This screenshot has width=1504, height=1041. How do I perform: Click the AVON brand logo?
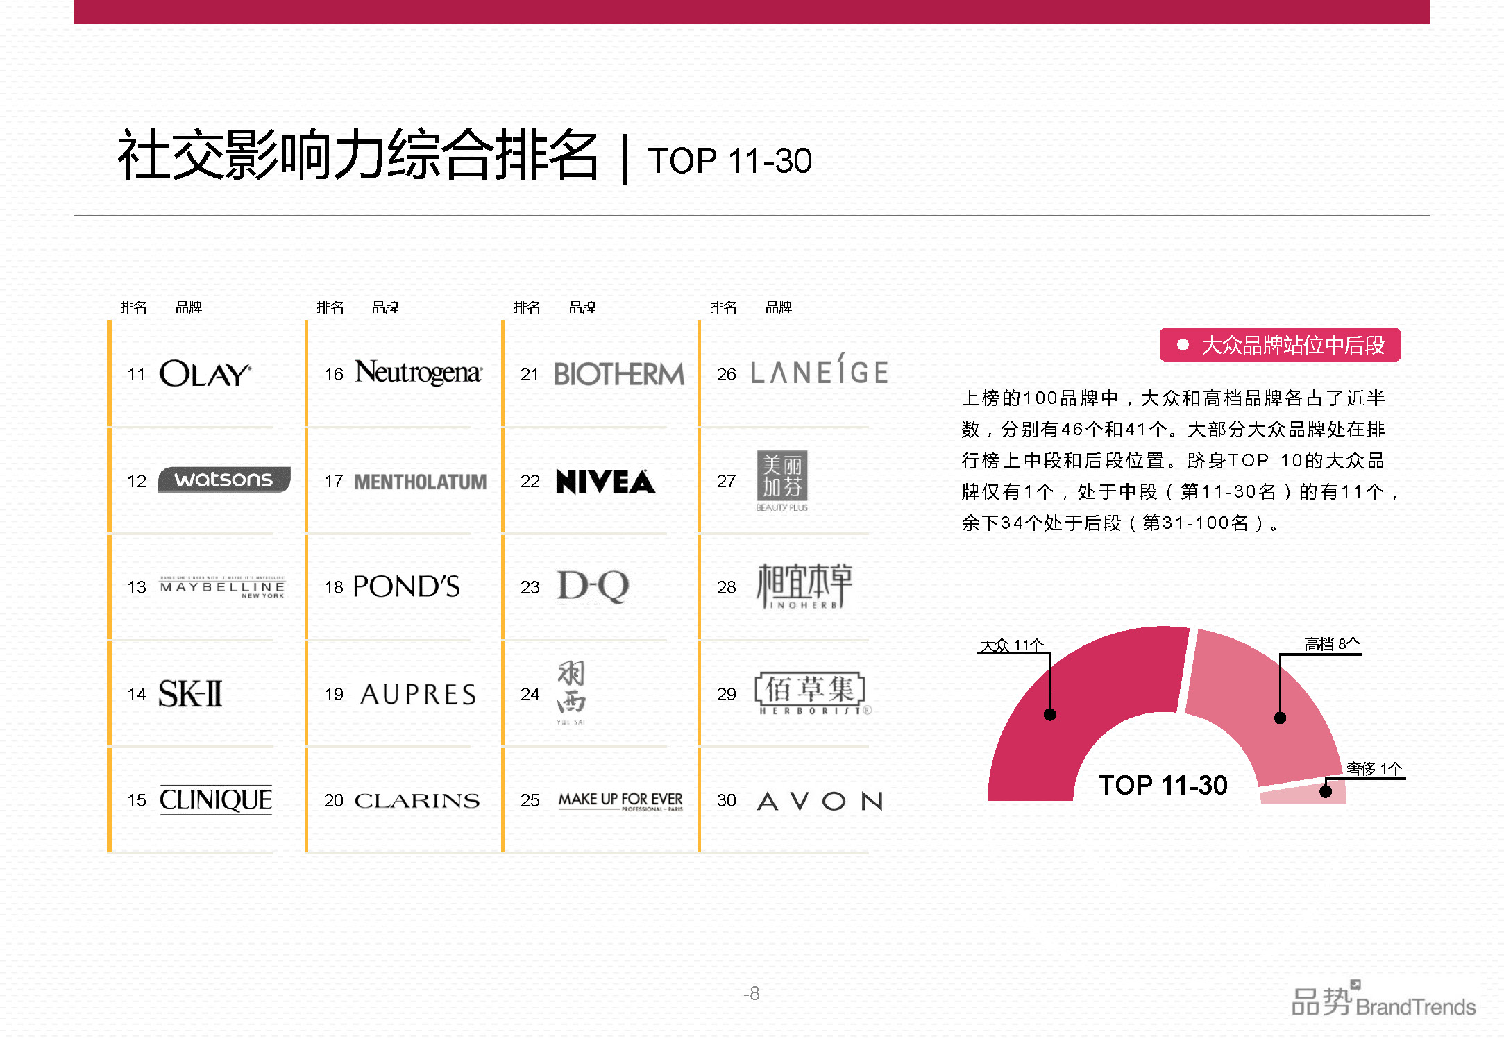(x=819, y=799)
